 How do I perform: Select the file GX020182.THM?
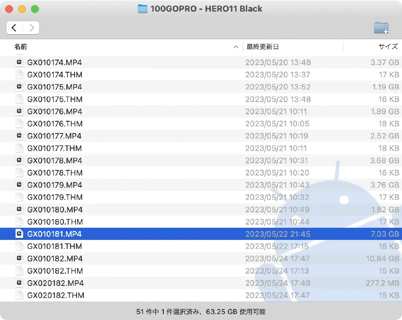pyautogui.click(x=55, y=295)
